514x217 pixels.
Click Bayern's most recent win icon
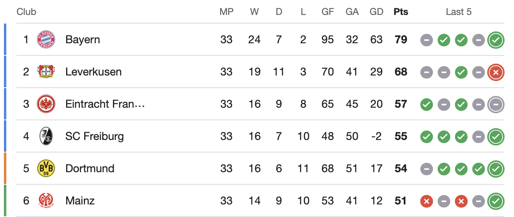[496, 40]
